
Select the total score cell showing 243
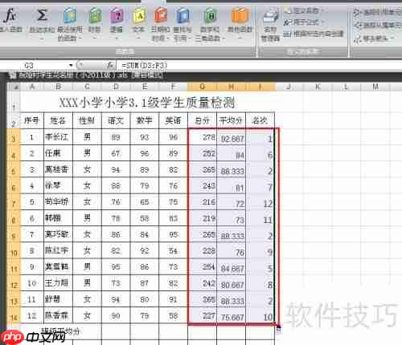pos(203,186)
